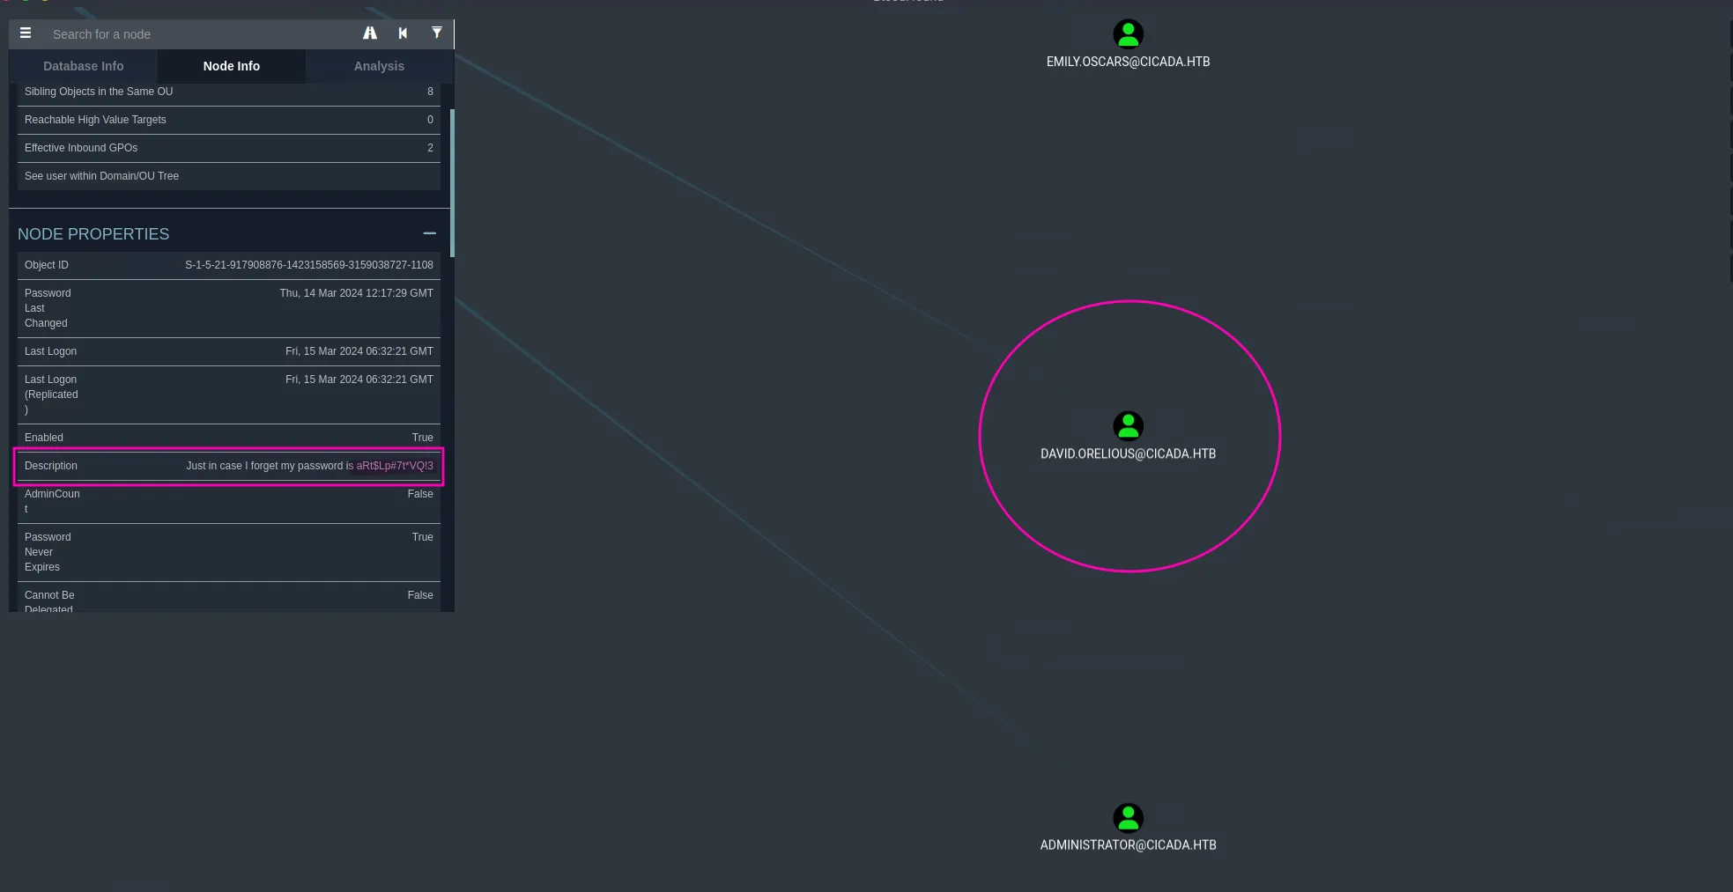
Task: Click the Password Never Expires True value
Action: tap(423, 537)
